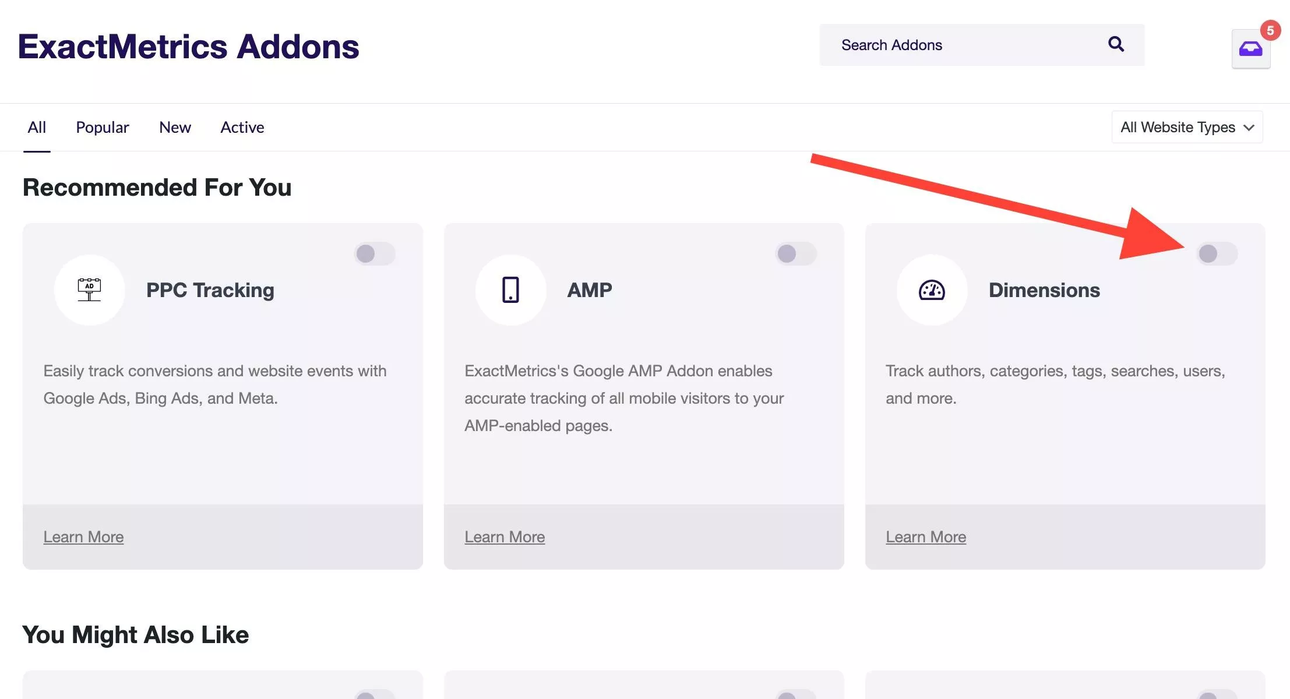The image size is (1290, 699).
Task: Switch to the Active tab
Action: click(242, 127)
